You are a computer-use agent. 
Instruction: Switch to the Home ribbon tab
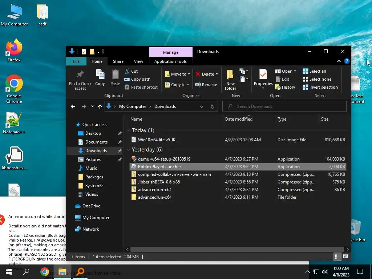[97, 61]
